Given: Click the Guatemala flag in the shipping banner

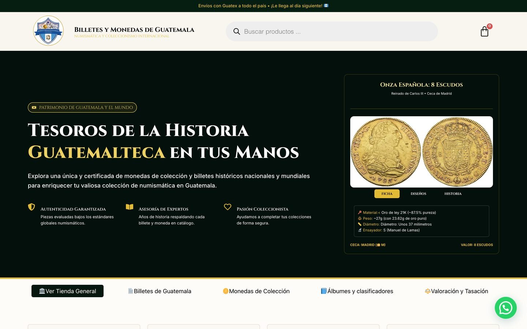Looking at the screenshot, I should coord(326,6).
